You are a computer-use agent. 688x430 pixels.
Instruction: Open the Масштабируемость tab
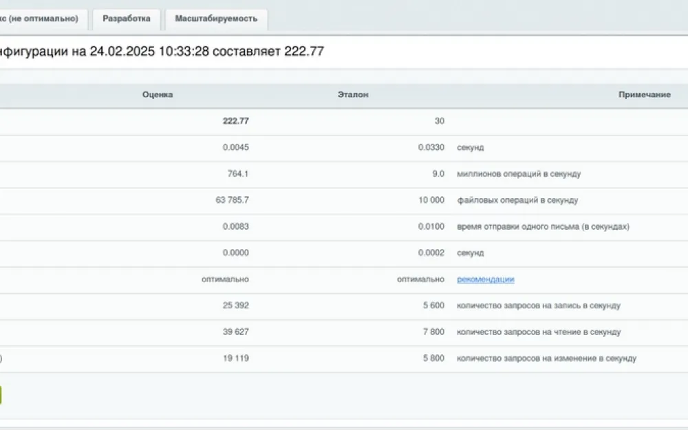point(216,19)
